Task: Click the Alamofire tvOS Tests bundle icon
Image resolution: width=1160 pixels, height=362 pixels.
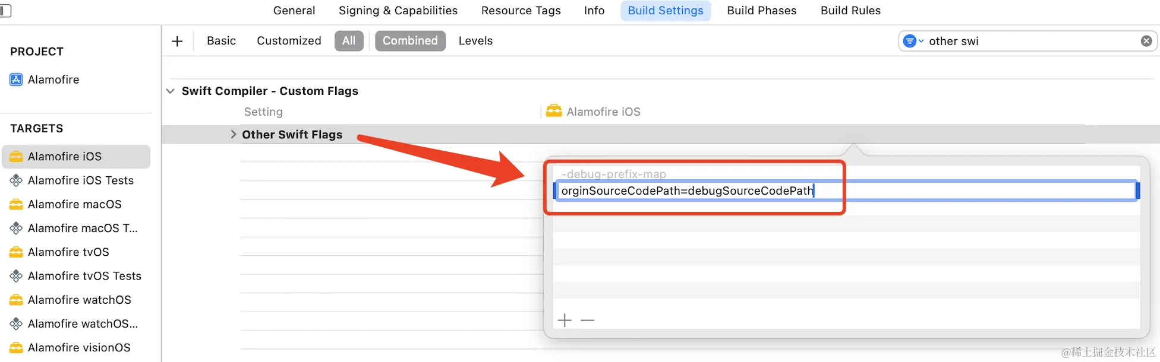Action: click(16, 276)
